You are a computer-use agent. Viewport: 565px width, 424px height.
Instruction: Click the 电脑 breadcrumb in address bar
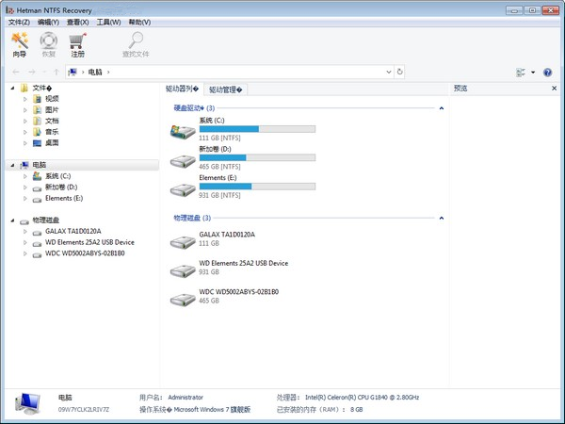coord(95,73)
